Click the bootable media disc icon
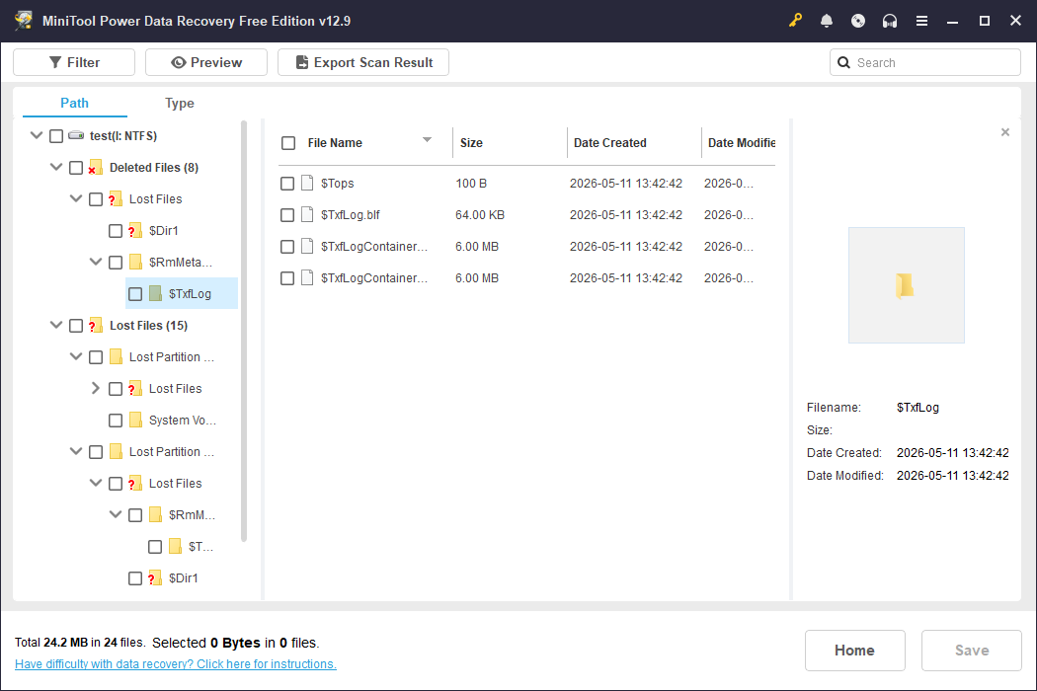The width and height of the screenshot is (1037, 691). click(x=858, y=21)
